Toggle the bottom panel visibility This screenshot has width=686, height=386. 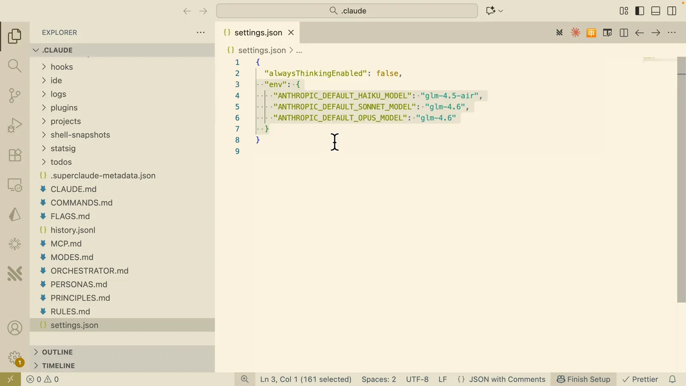tap(656, 11)
